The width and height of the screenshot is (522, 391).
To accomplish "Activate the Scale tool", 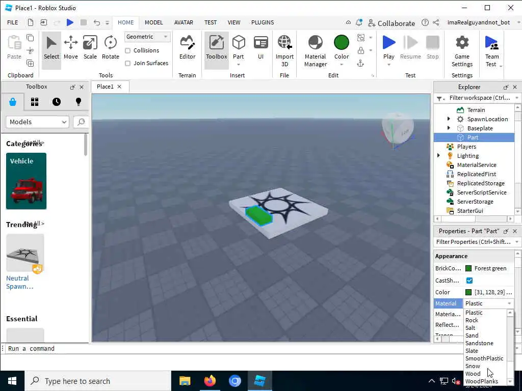I will [90, 47].
